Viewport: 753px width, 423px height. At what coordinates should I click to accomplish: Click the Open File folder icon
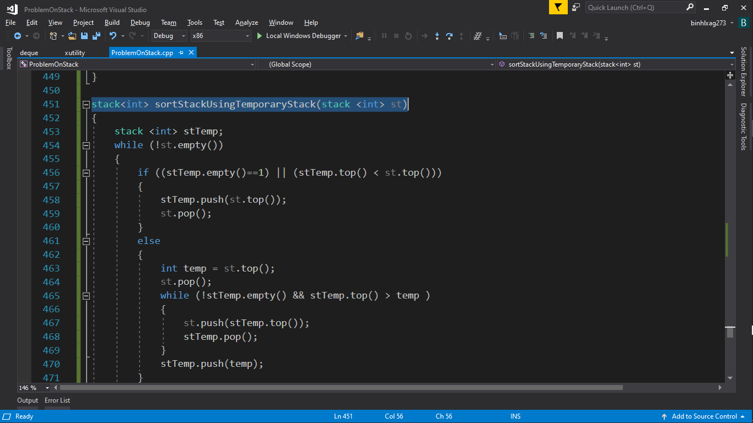72,36
